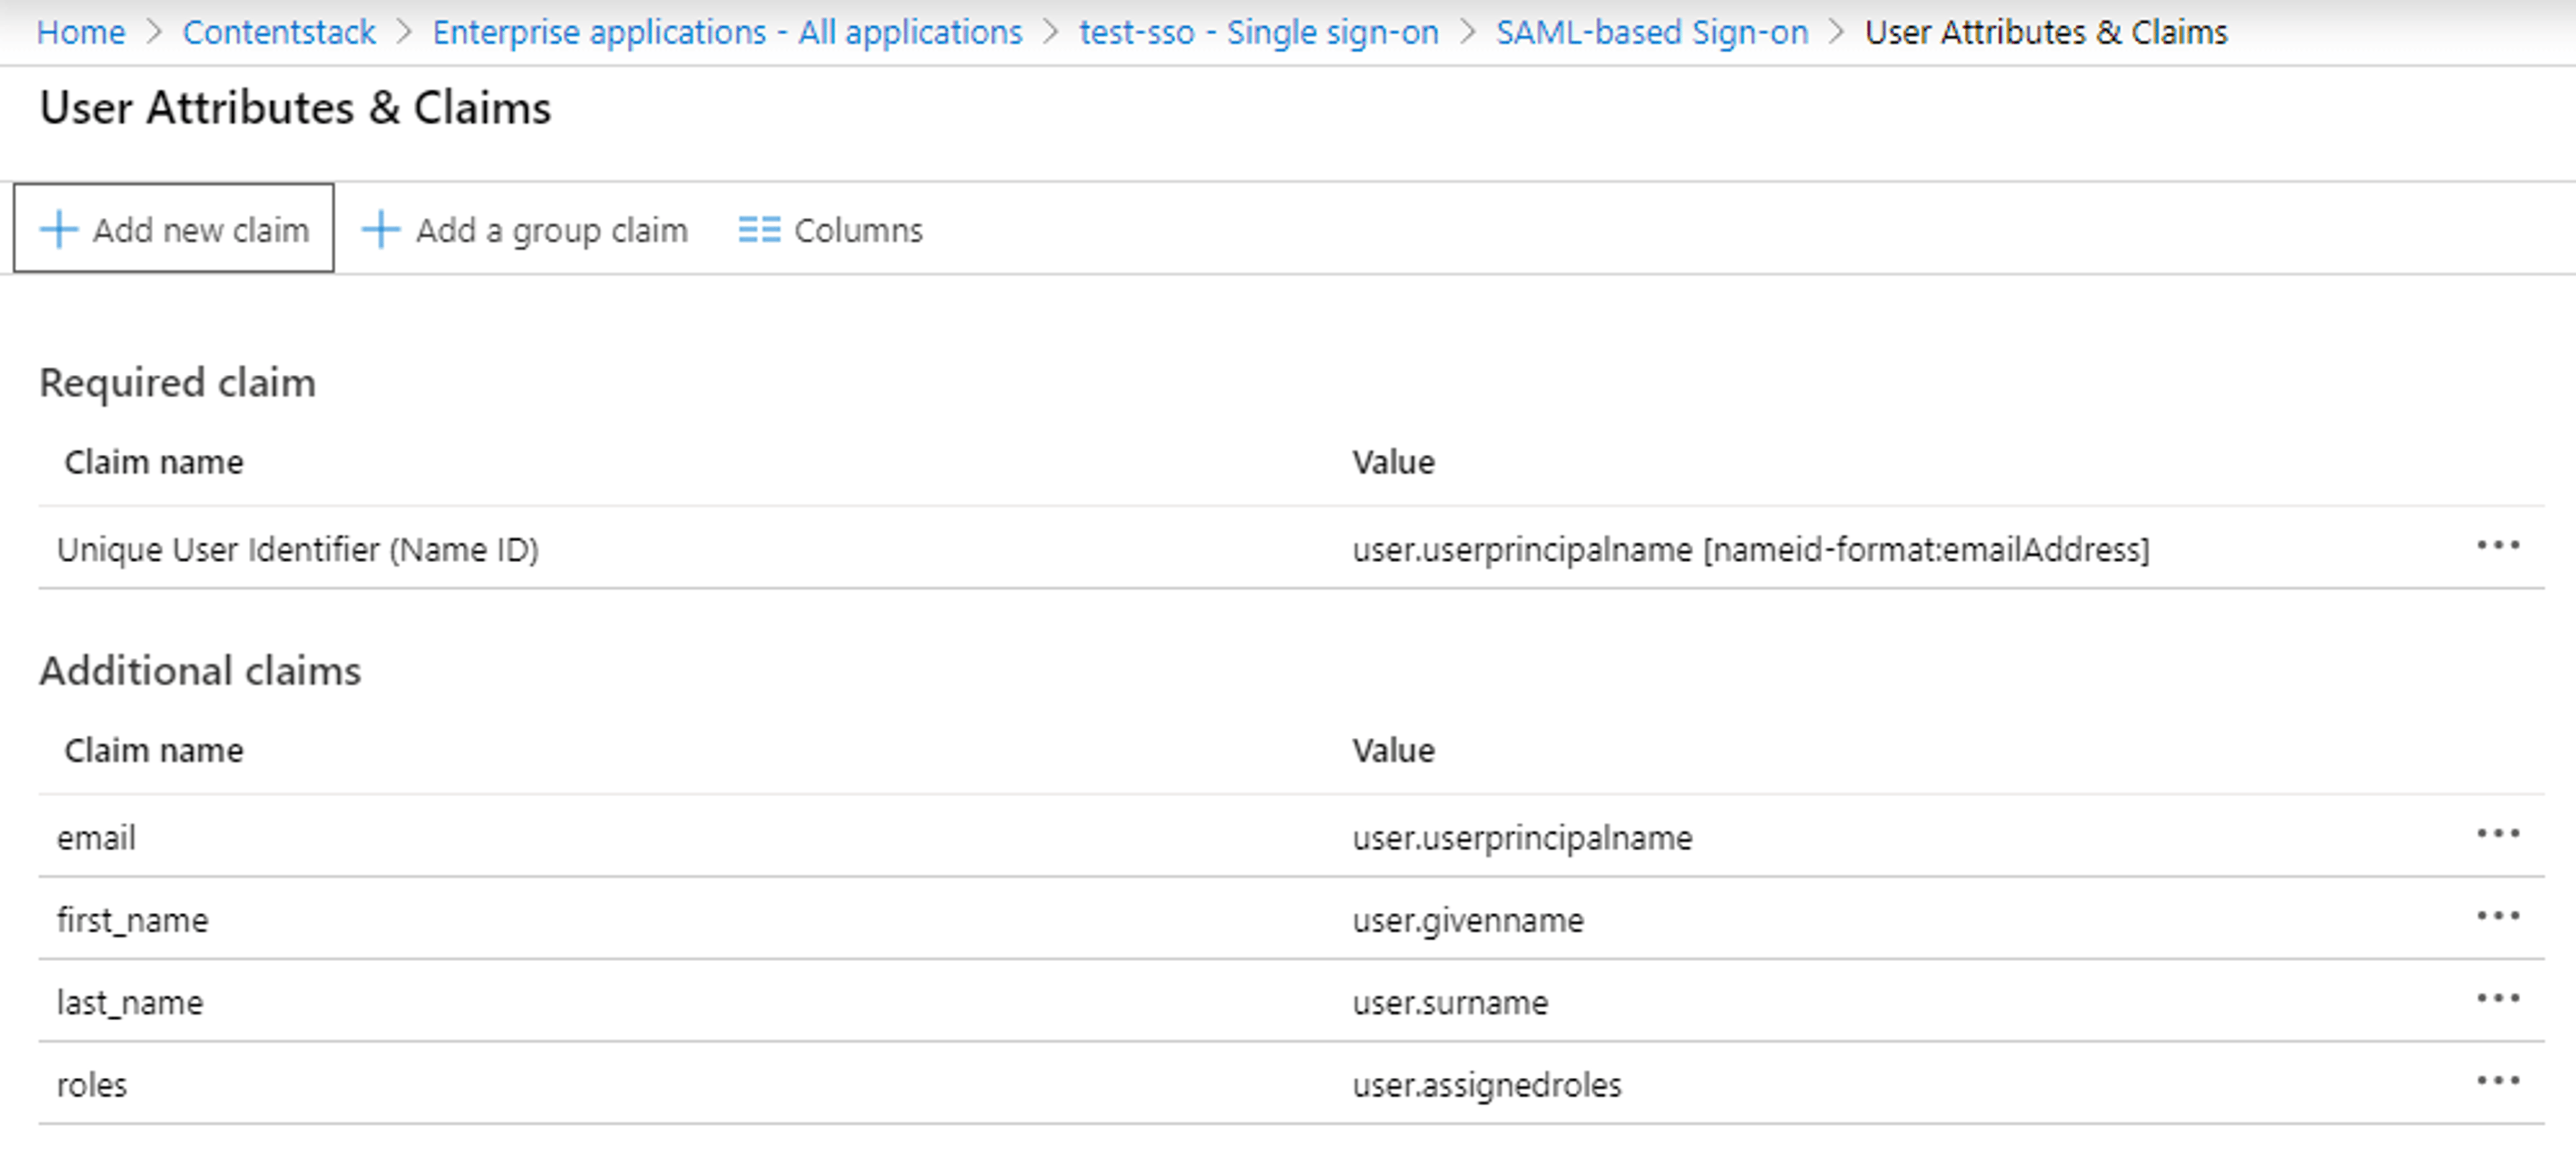This screenshot has width=2576, height=1161.
Task: Select the last_name claim row
Action: [x=1291, y=1001]
